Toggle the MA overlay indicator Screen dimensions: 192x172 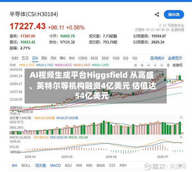click(x=15, y=165)
